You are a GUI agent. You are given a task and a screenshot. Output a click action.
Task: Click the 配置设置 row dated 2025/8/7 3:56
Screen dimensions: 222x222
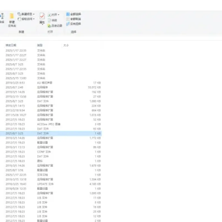tap(51, 170)
